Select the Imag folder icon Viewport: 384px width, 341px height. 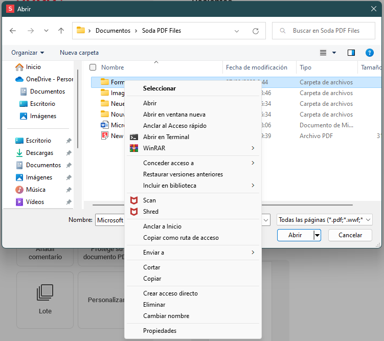click(105, 93)
